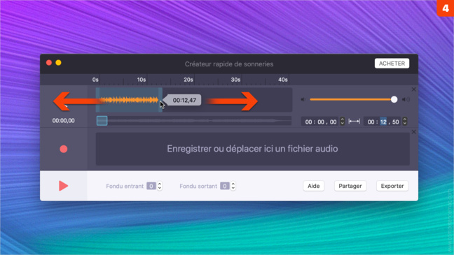Close the empty second track with its X
Image resolution: width=454 pixels, height=255 pixels.
tap(414, 132)
